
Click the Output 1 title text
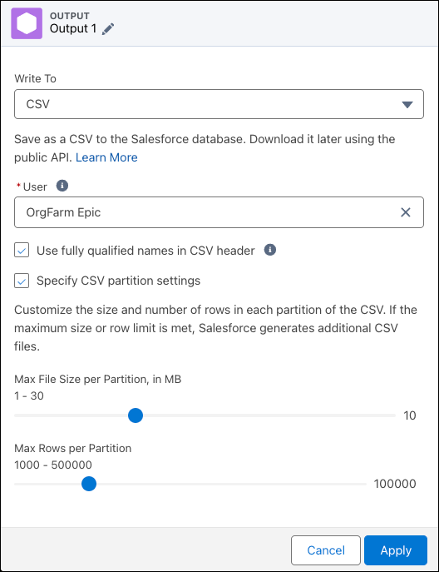[x=73, y=28]
